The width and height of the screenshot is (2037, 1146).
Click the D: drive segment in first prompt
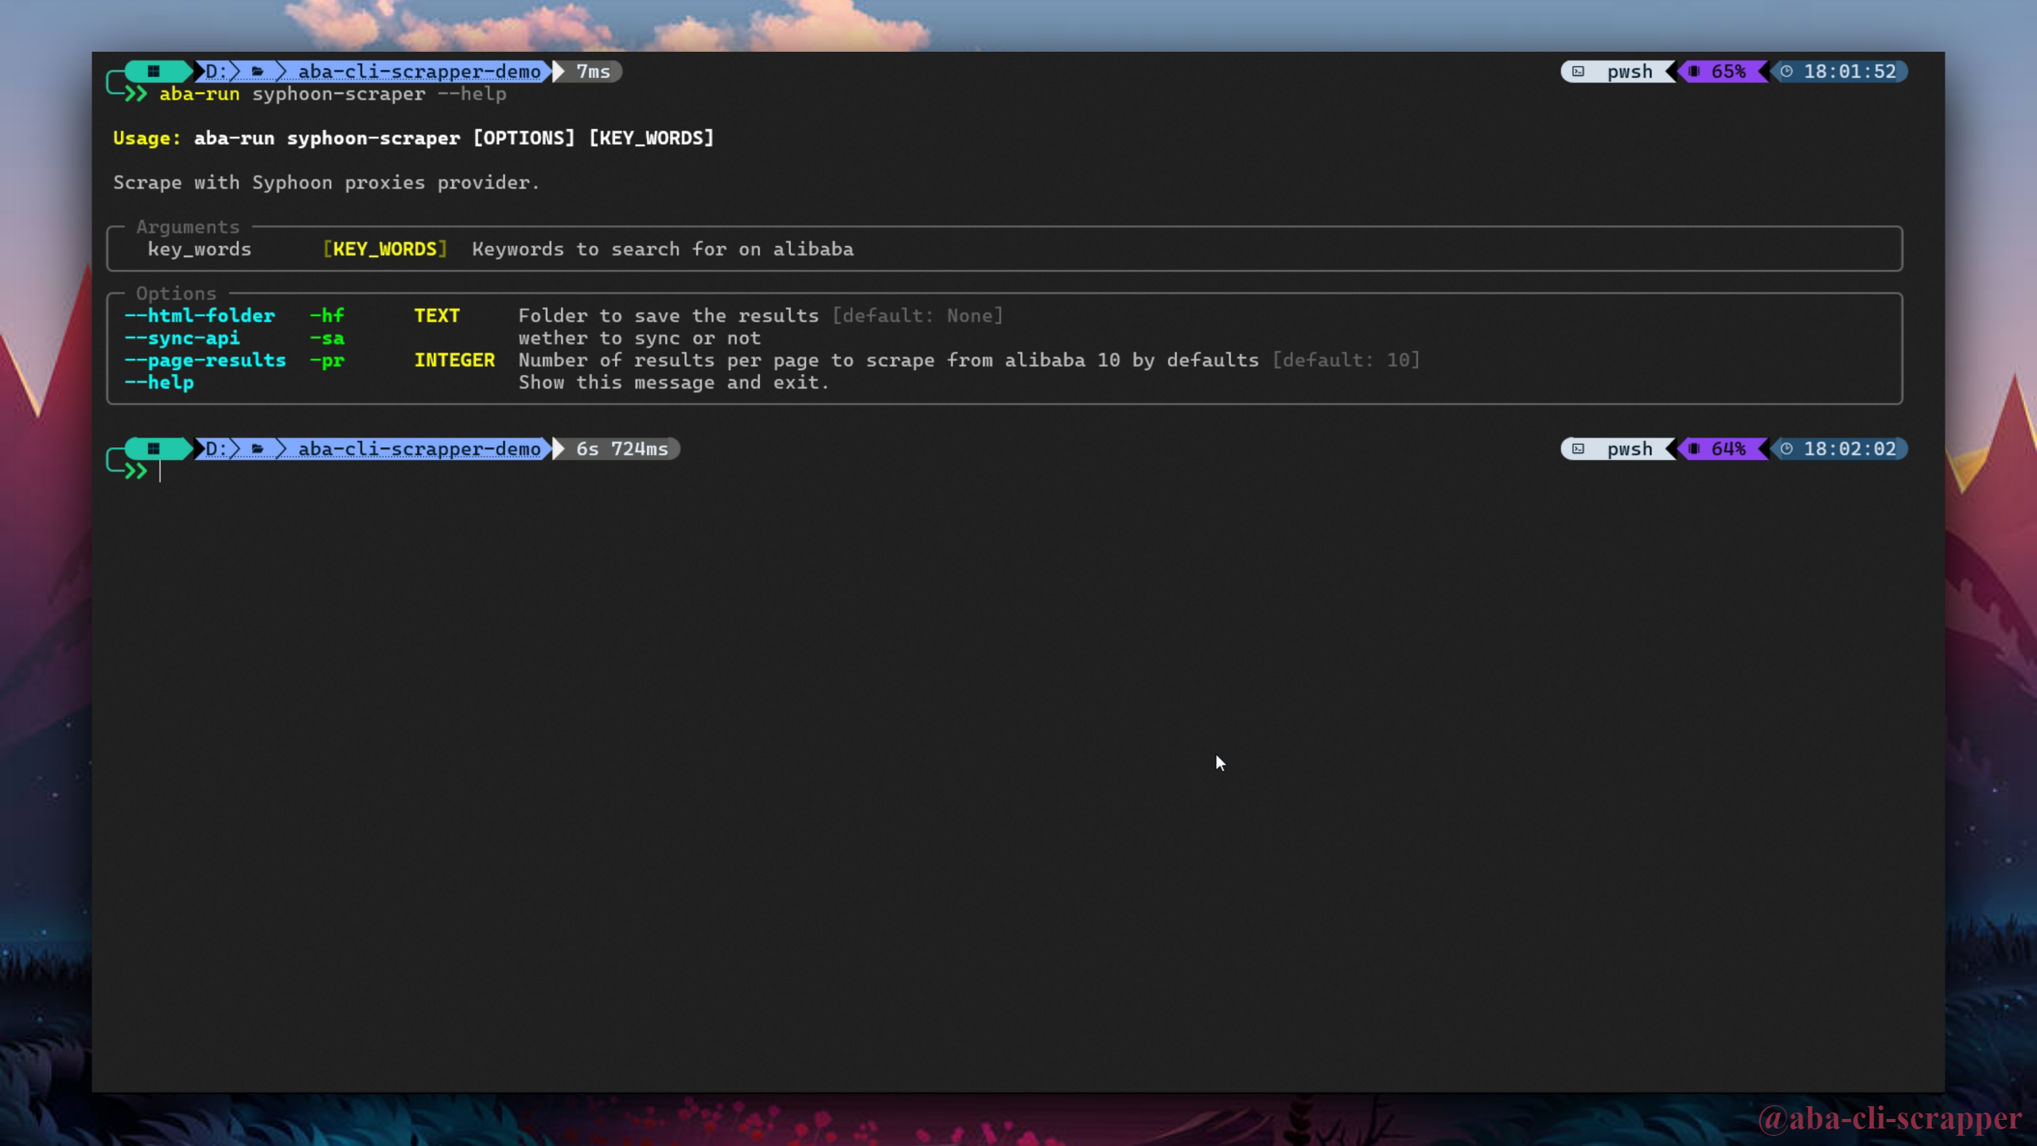point(216,72)
